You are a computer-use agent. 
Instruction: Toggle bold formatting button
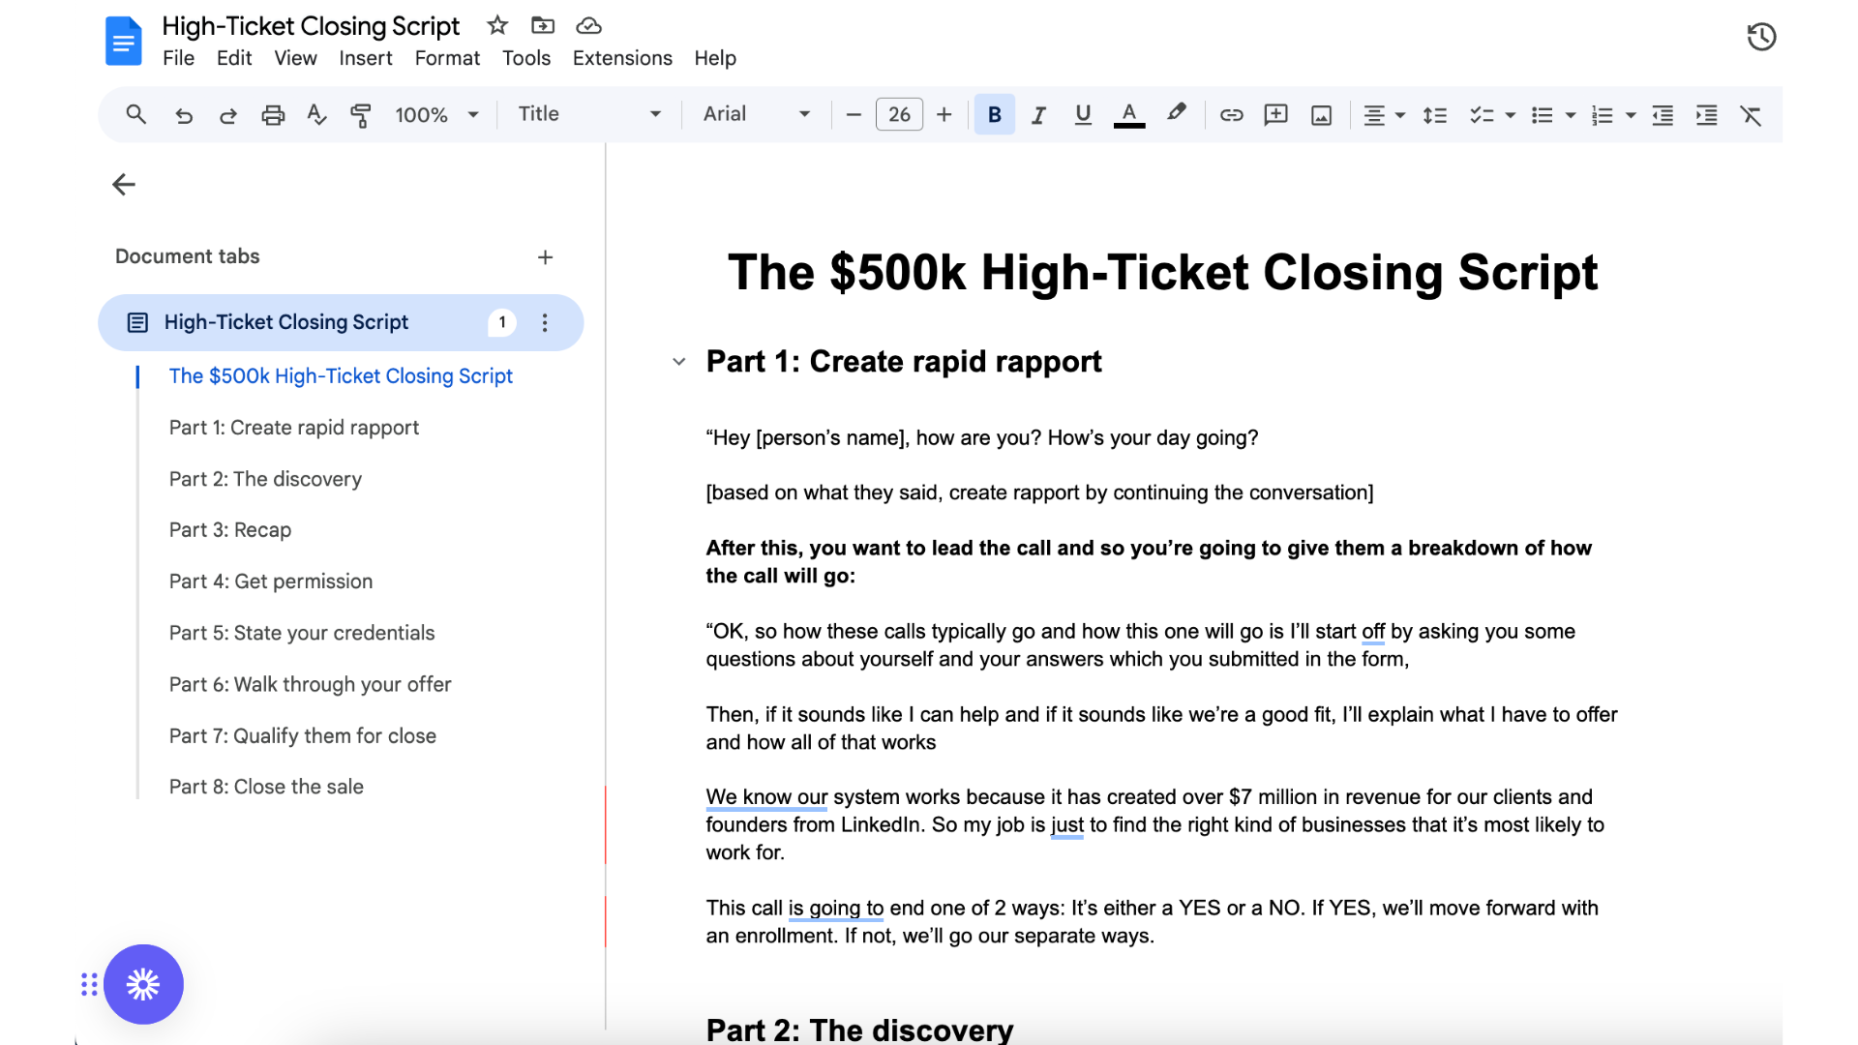point(994,115)
